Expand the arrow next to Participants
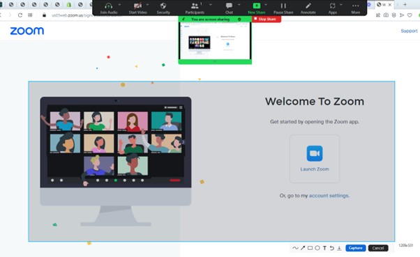This screenshot has height=257, width=420. pos(211,5)
